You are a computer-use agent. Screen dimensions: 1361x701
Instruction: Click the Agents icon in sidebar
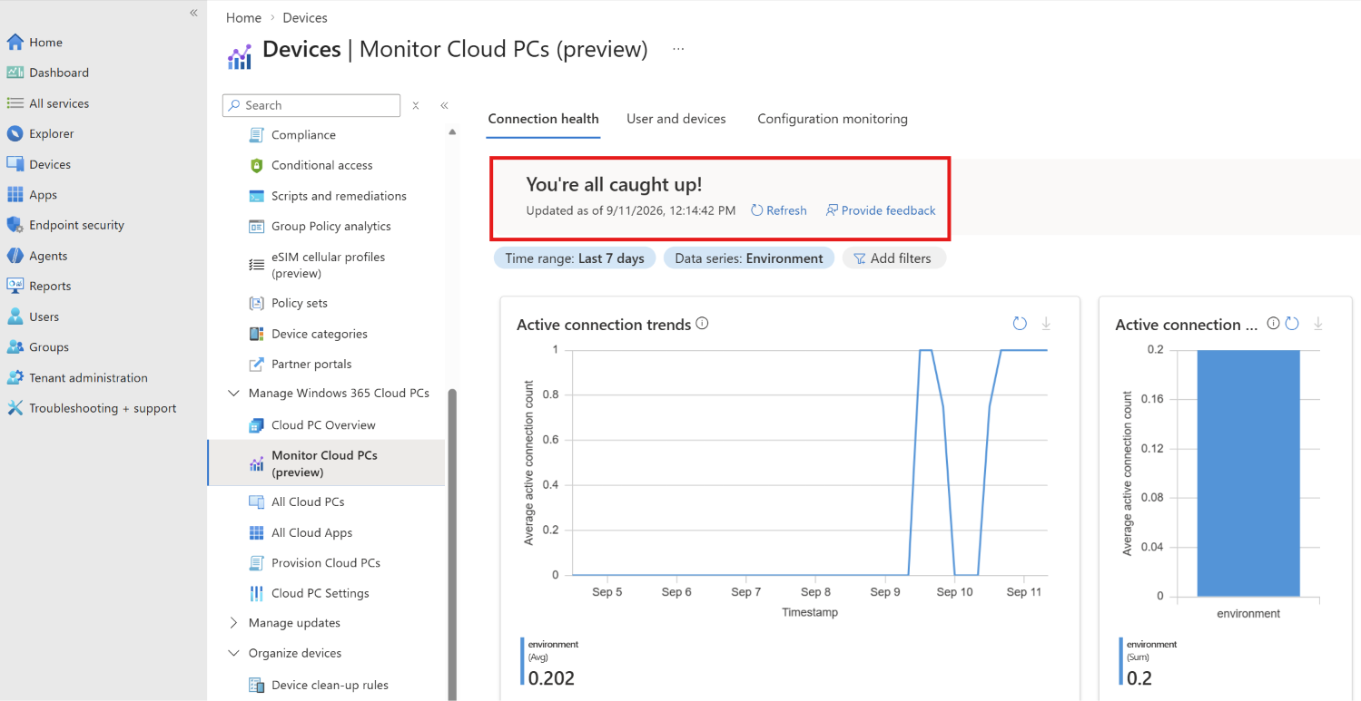pyautogui.click(x=15, y=256)
